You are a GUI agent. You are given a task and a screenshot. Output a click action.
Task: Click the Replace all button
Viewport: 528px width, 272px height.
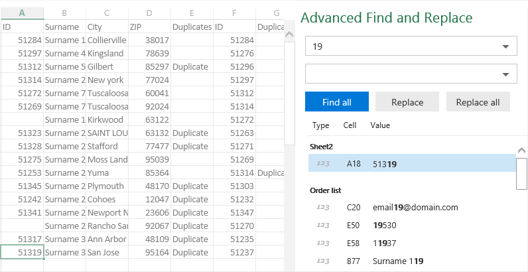point(478,102)
